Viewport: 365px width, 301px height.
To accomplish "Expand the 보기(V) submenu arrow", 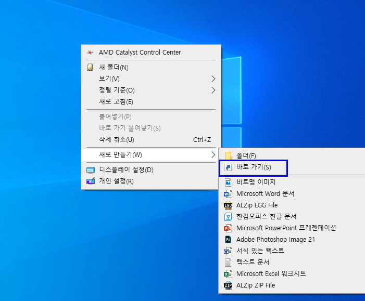I will 213,79.
